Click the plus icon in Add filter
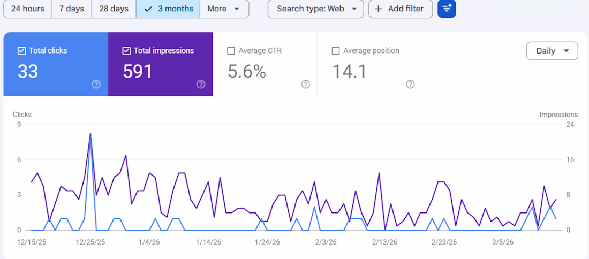This screenshot has height=259, width=589. [x=379, y=9]
